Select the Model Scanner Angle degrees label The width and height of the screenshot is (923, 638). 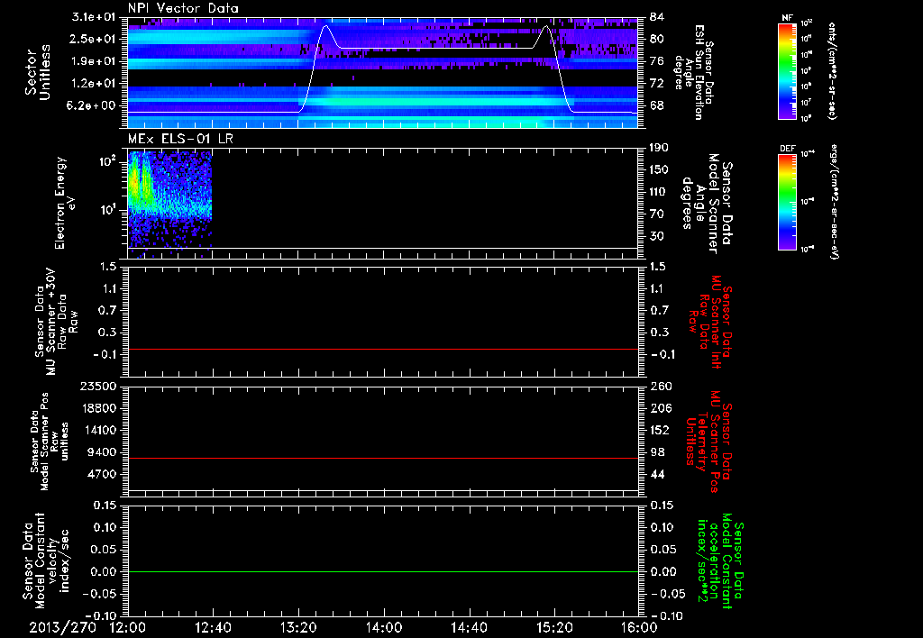point(707,204)
